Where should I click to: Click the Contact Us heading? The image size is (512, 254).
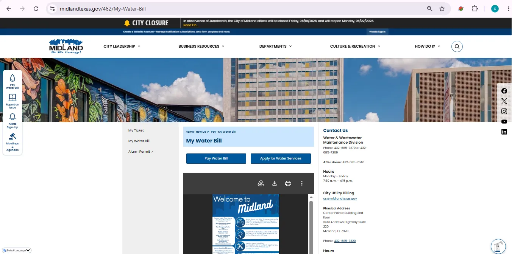point(335,130)
